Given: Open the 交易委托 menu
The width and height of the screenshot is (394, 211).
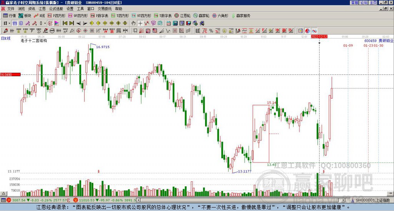Looking at the screenshot, I should coord(105,9).
